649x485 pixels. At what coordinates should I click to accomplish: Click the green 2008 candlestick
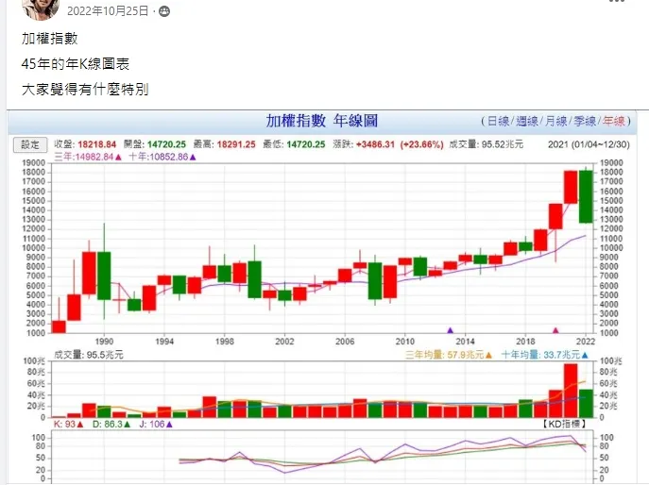click(x=375, y=281)
